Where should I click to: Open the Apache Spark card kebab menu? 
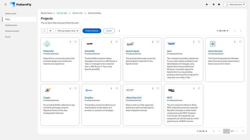152,42
